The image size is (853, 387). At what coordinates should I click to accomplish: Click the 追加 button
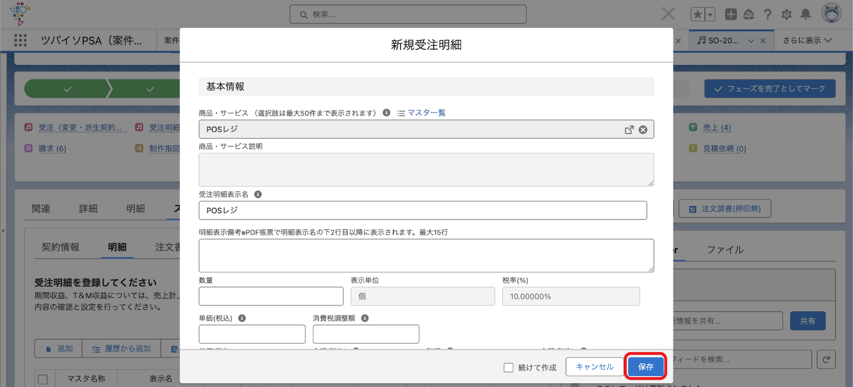pyautogui.click(x=58, y=349)
